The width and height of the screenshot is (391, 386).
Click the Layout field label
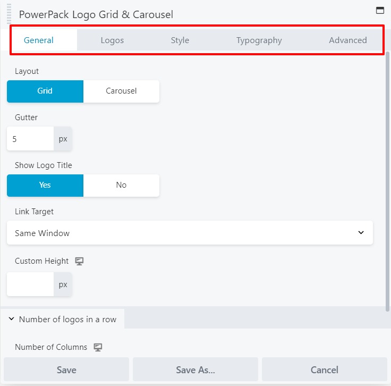[27, 71]
